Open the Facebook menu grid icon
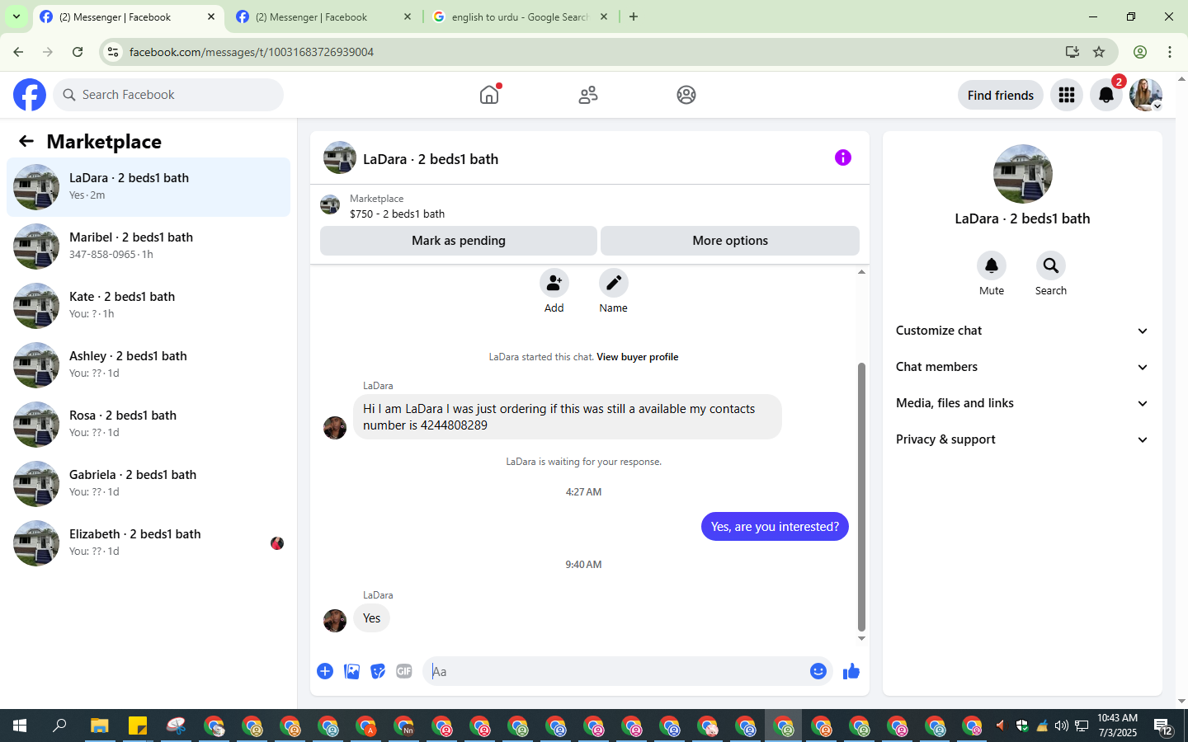 pos(1067,95)
